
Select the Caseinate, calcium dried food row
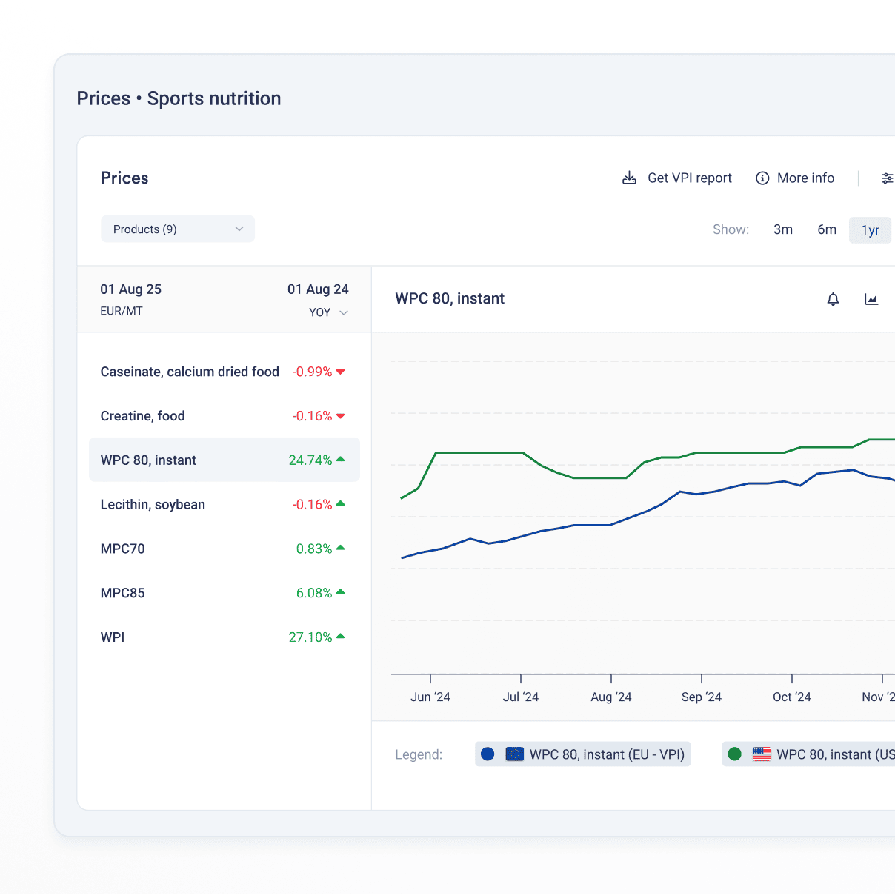(x=190, y=372)
